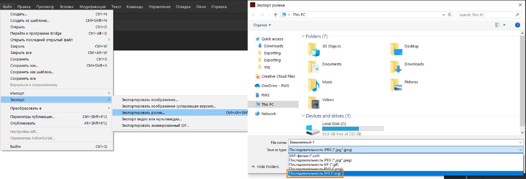The width and height of the screenshot is (526, 179).
Task: Open recent locations dropdown arrow
Action: pyautogui.click(x=269, y=14)
